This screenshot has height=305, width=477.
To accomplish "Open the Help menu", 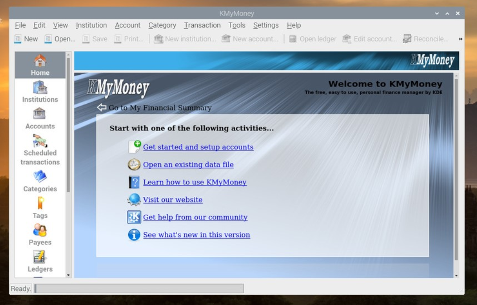I will (294, 25).
